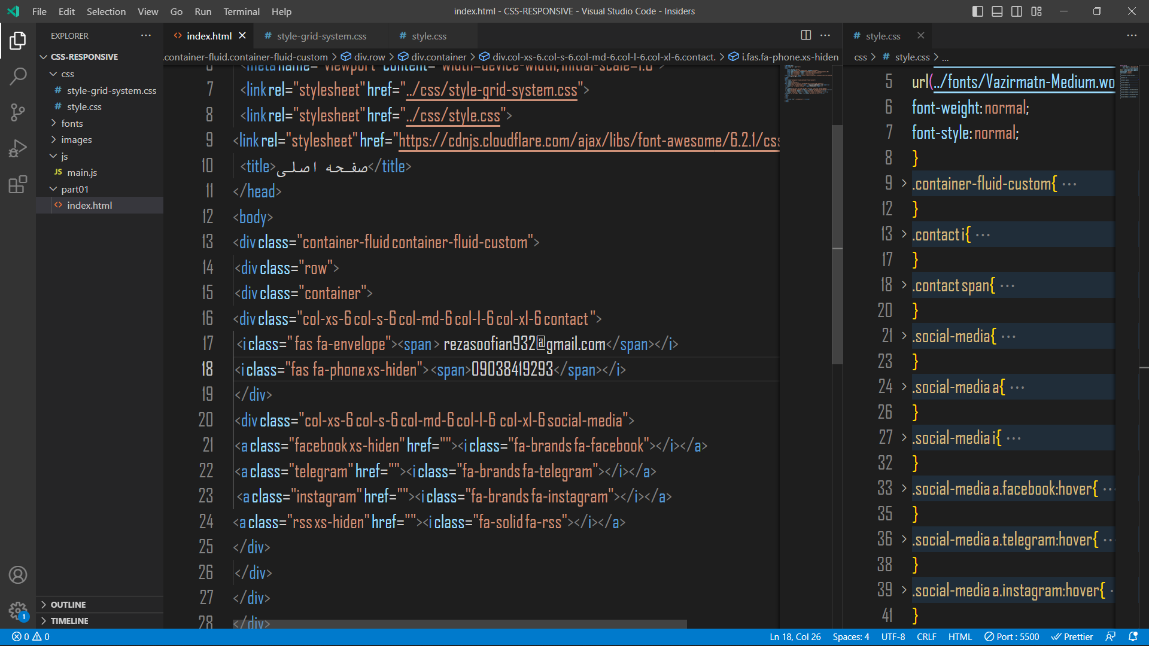Split the left editor group

806,35
